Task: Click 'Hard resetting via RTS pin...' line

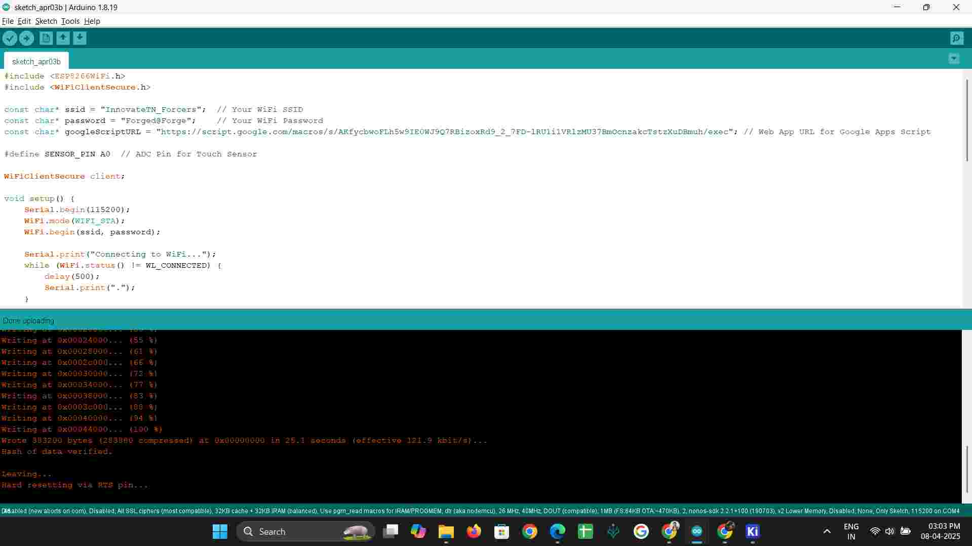Action: tap(74, 485)
